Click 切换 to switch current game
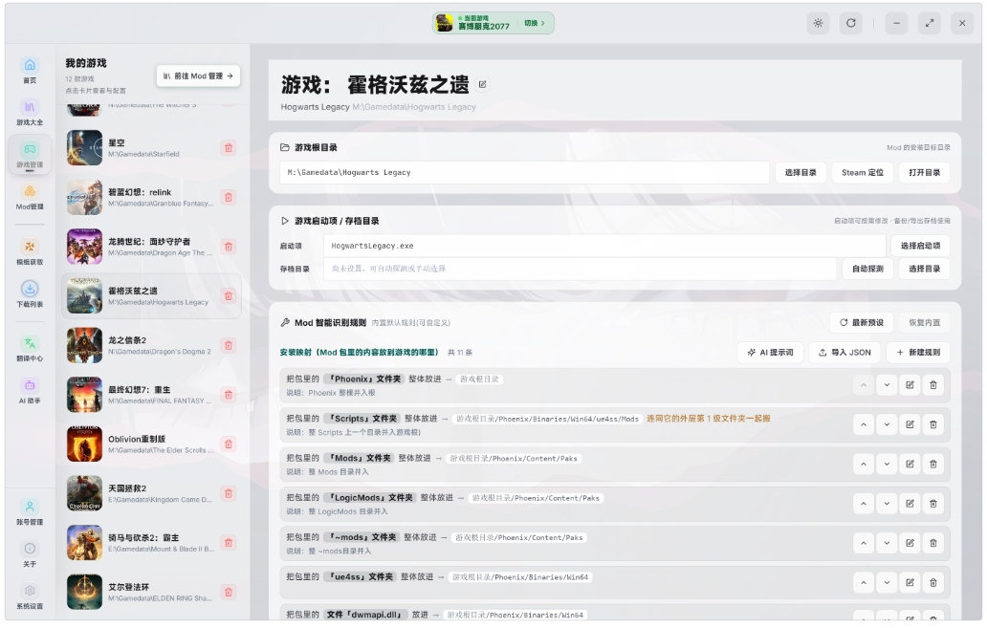This screenshot has width=987, height=628. [x=535, y=23]
